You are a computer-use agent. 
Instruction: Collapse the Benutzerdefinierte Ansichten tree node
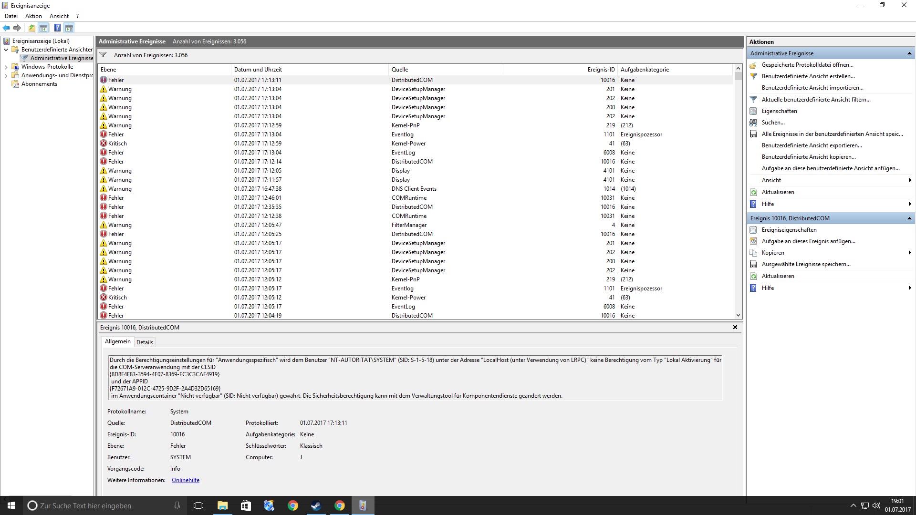(x=6, y=50)
